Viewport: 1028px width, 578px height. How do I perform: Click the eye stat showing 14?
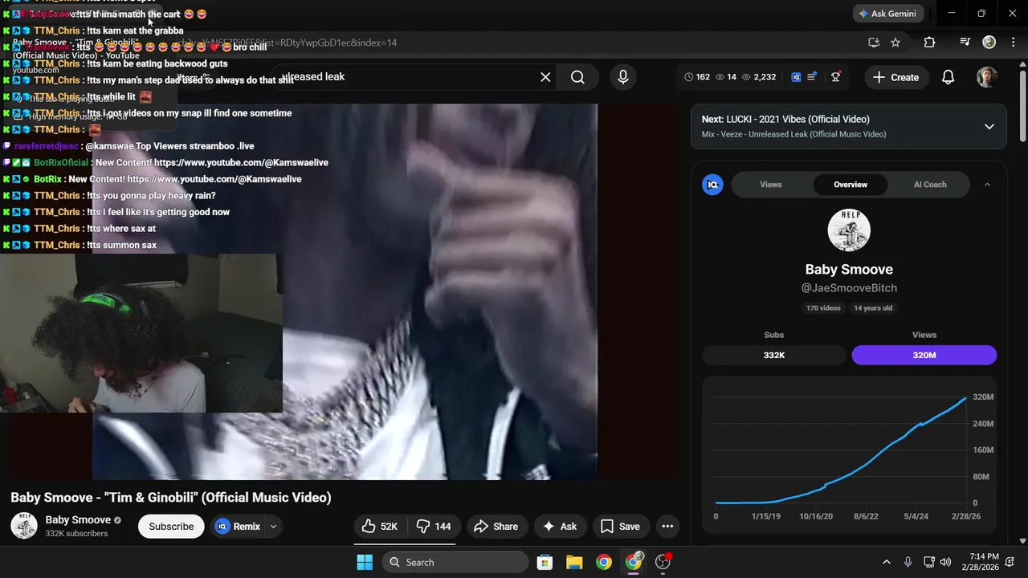(726, 77)
